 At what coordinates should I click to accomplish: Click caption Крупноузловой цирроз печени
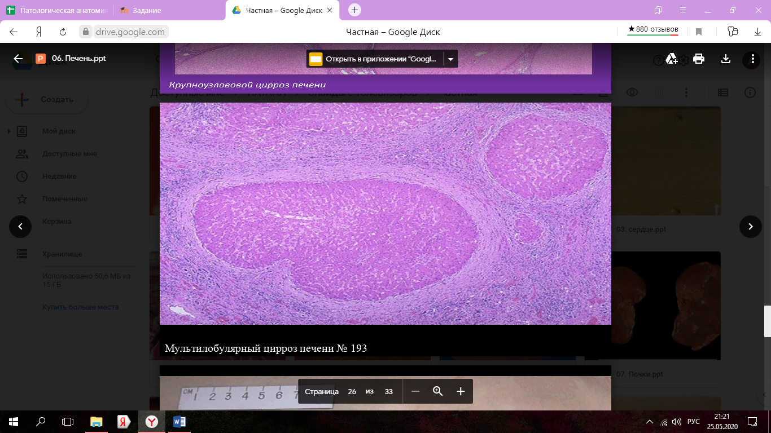point(247,85)
